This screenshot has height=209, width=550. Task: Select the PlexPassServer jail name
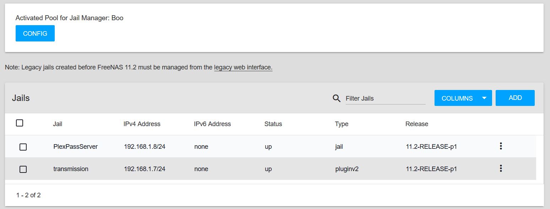tap(75, 147)
